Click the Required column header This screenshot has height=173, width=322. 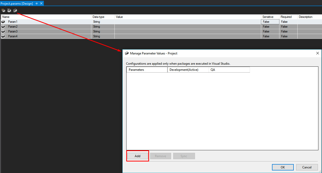[x=288, y=17]
